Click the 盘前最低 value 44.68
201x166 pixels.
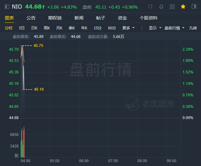76,37
